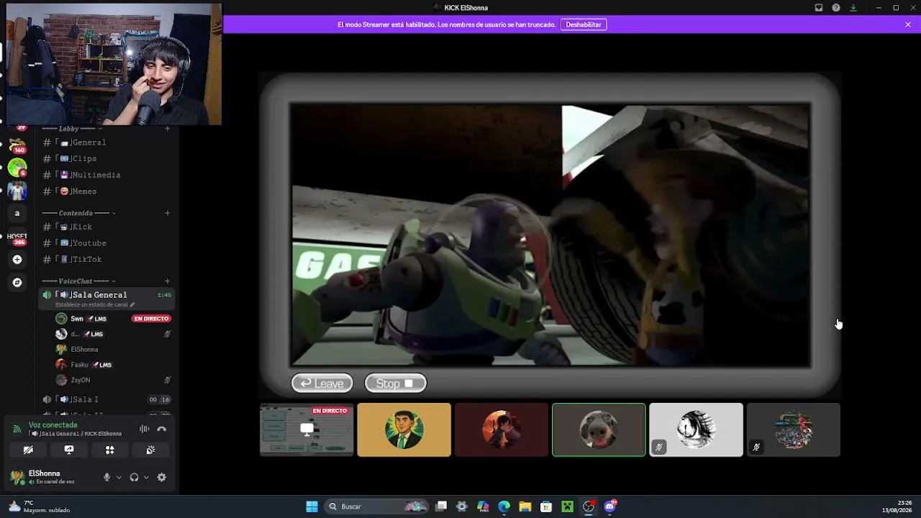Open the audio output options arrow
The height and width of the screenshot is (518, 921).
146,477
